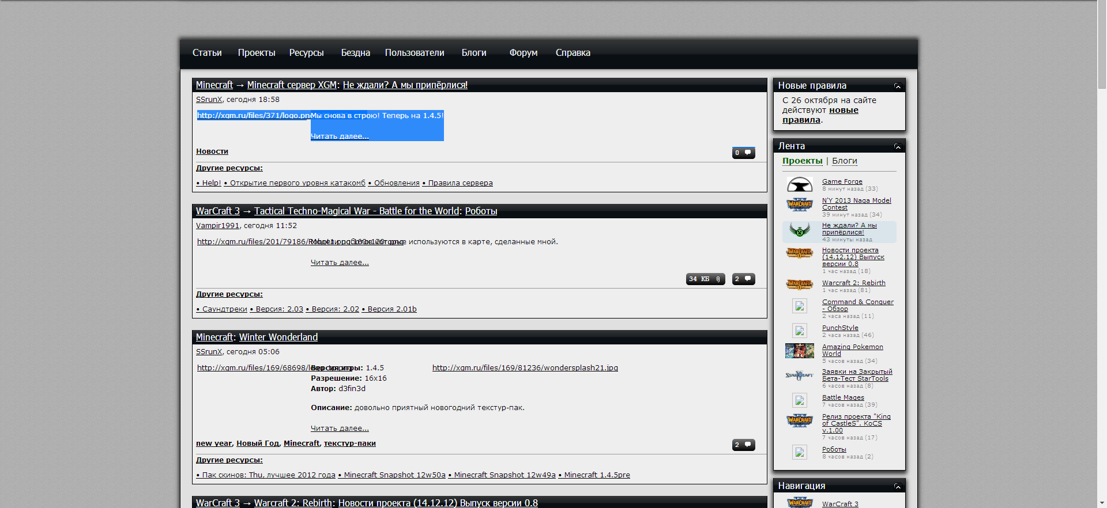The width and height of the screenshot is (1107, 508).
Task: Open the Help! resource link
Action: pyautogui.click(x=209, y=183)
